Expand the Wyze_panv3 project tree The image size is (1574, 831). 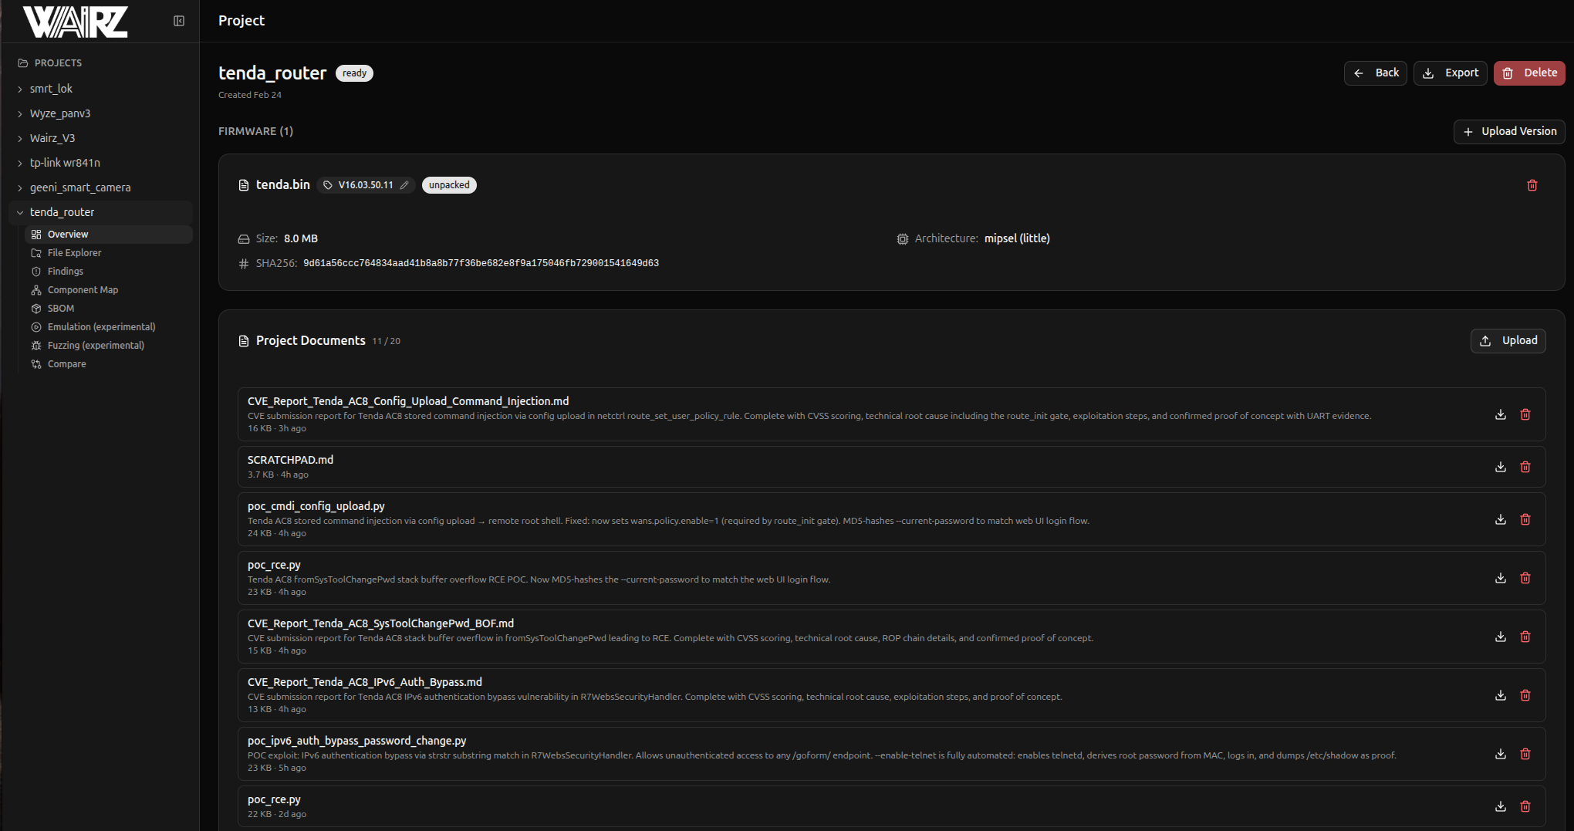(20, 114)
